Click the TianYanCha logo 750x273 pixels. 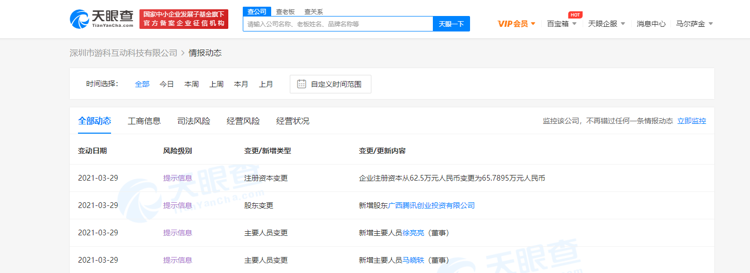pyautogui.click(x=101, y=19)
